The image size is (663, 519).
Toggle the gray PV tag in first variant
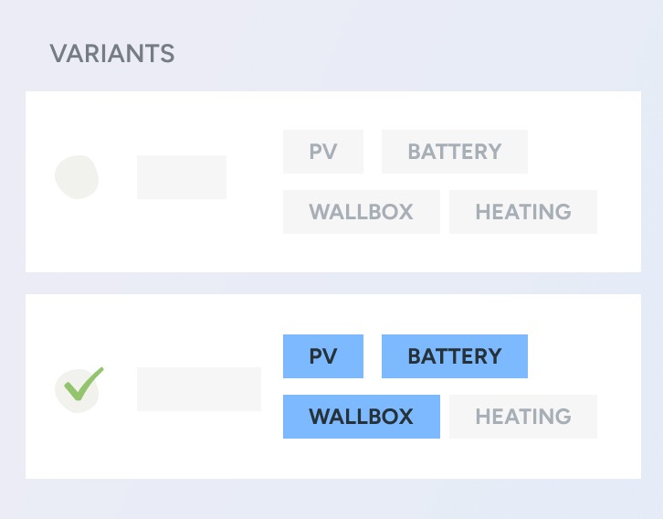[x=323, y=152]
